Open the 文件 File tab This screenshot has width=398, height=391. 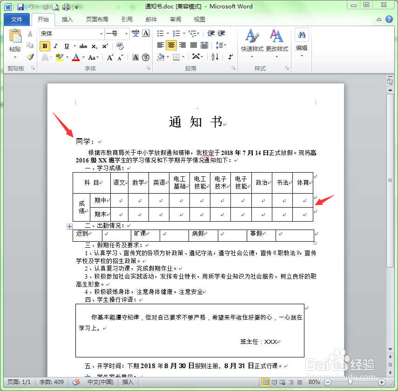[x=17, y=19]
